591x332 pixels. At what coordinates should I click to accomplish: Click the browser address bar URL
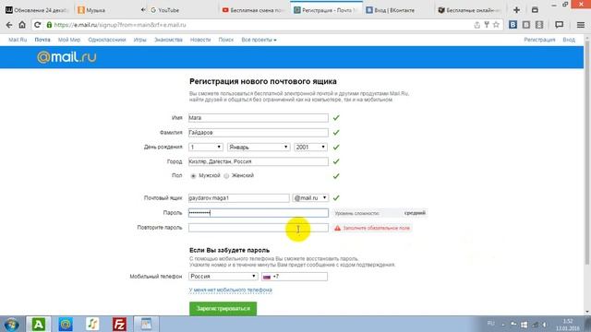tap(120, 25)
